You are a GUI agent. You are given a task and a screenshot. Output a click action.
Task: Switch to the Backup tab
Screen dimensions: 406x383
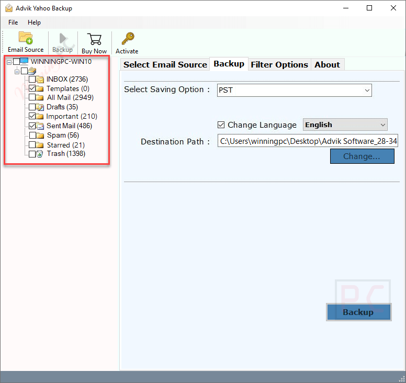pos(229,64)
